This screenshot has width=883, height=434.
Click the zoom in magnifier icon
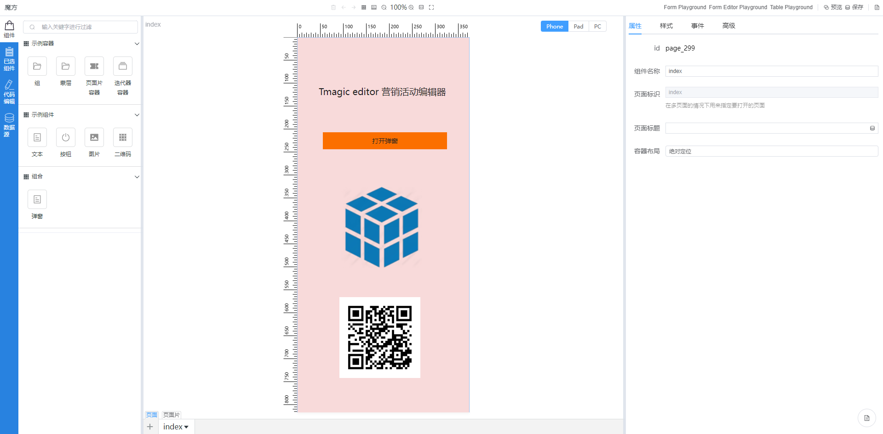[411, 7]
